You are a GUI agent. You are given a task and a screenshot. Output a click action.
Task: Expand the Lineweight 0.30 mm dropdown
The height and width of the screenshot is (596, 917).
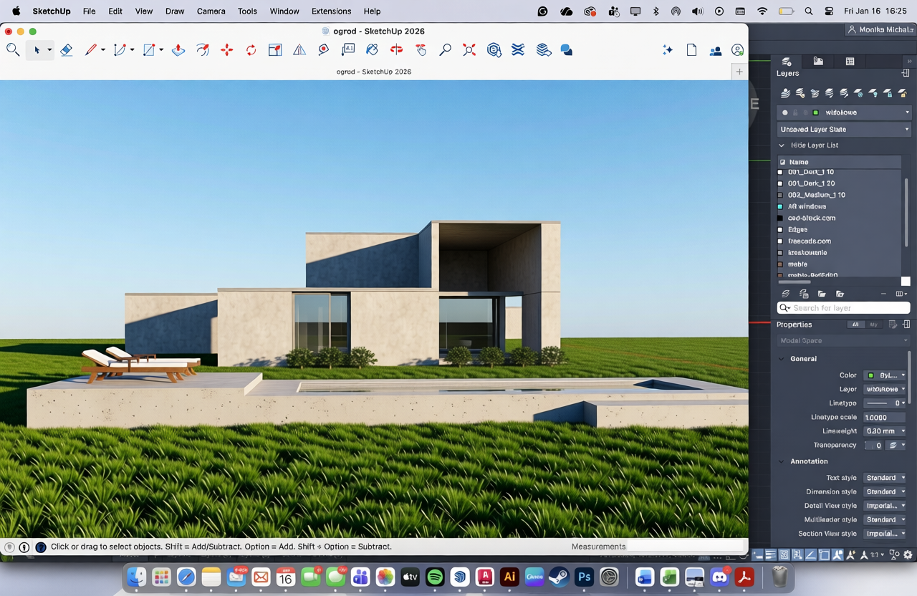coord(884,431)
